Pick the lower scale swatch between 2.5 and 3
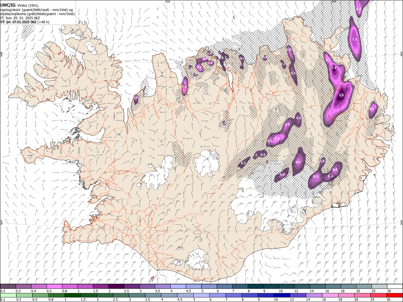This screenshot has width=403, height=302. [x=121, y=295]
